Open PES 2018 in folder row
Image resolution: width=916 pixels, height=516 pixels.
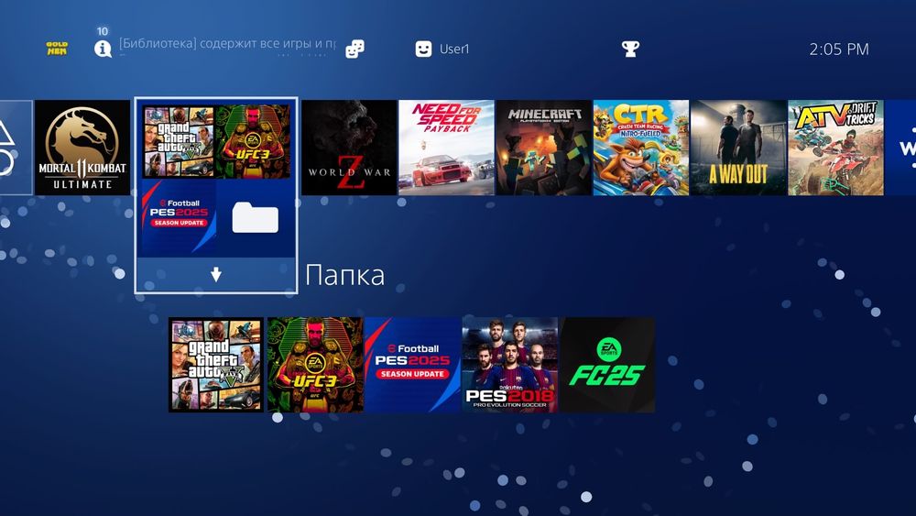(x=510, y=365)
